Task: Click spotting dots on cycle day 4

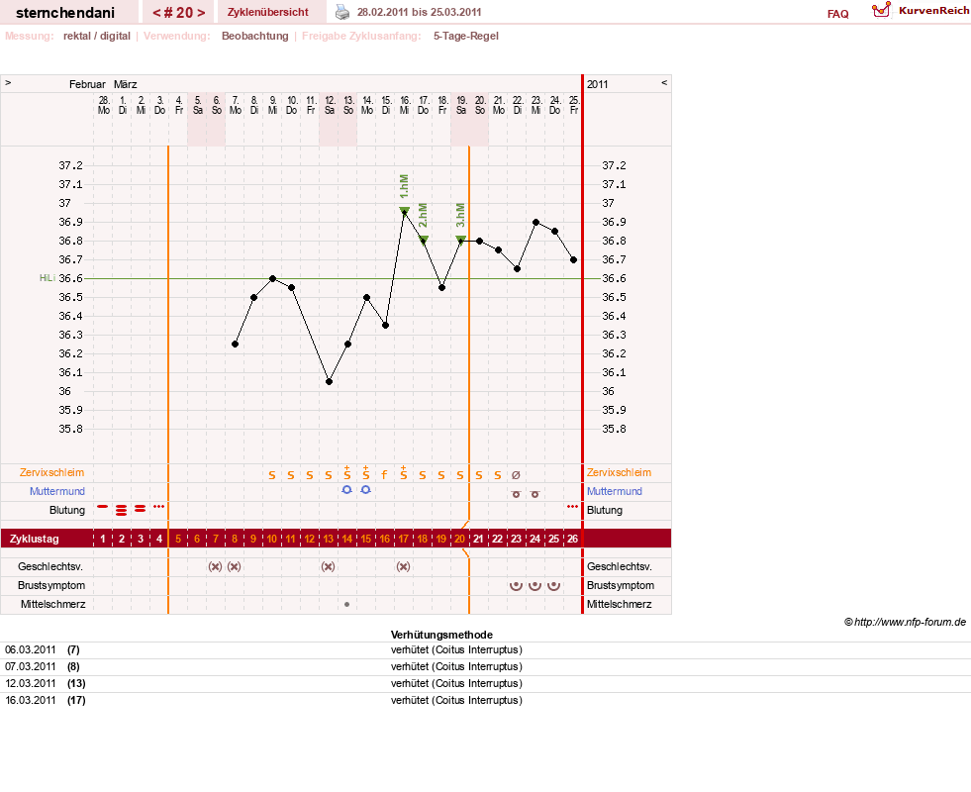Action: (159, 507)
